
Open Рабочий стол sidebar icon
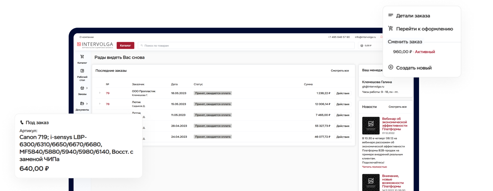point(82,71)
